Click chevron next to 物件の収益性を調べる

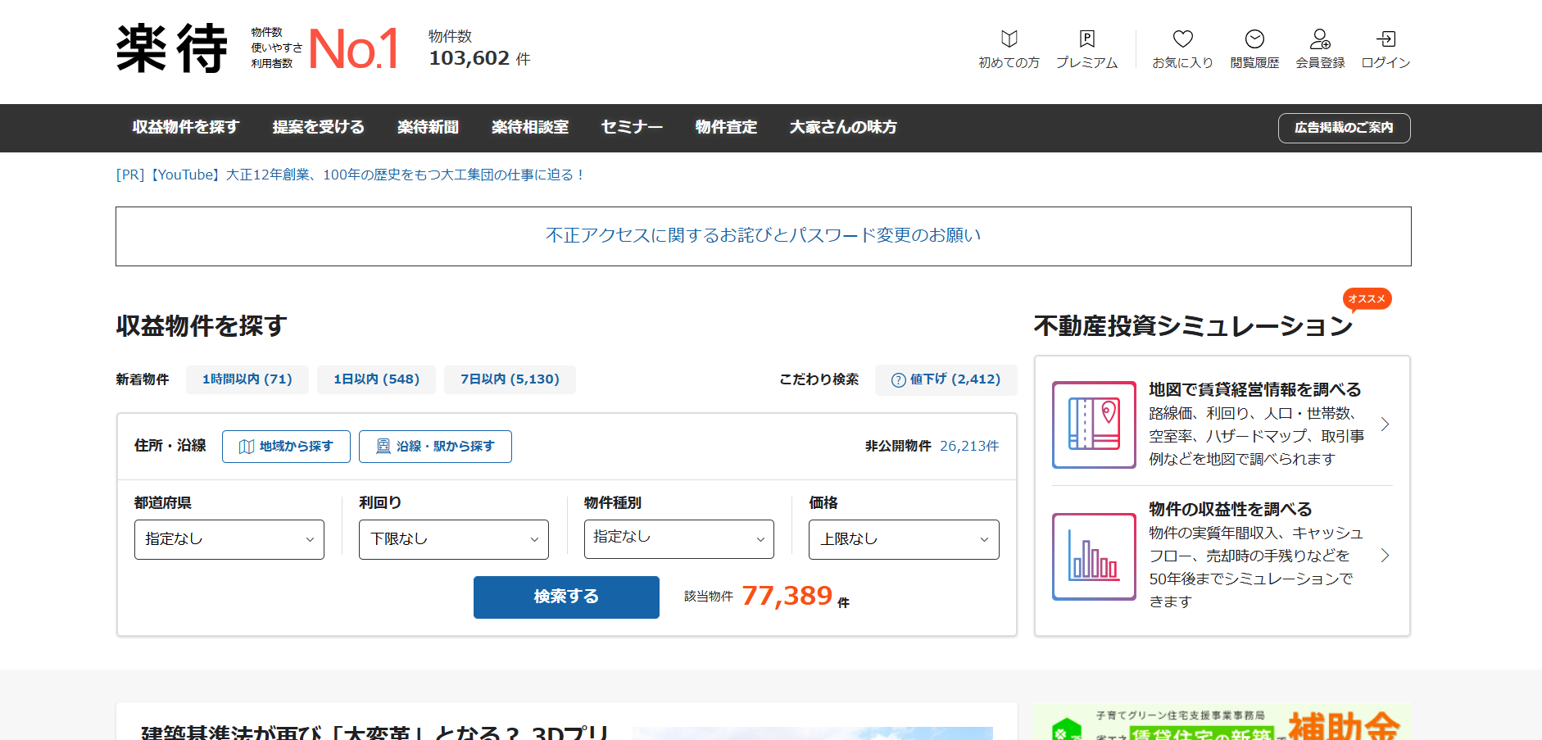1385,556
